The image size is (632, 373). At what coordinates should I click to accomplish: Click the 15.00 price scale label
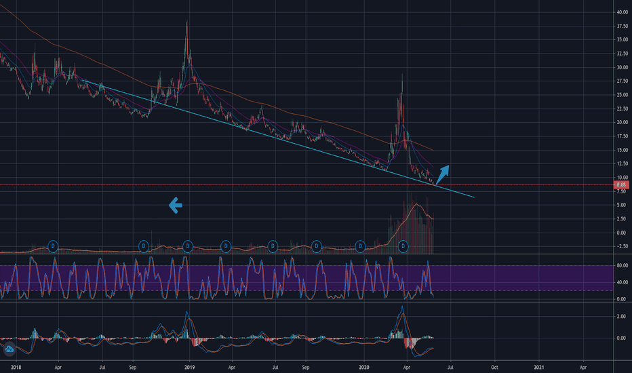point(622,150)
